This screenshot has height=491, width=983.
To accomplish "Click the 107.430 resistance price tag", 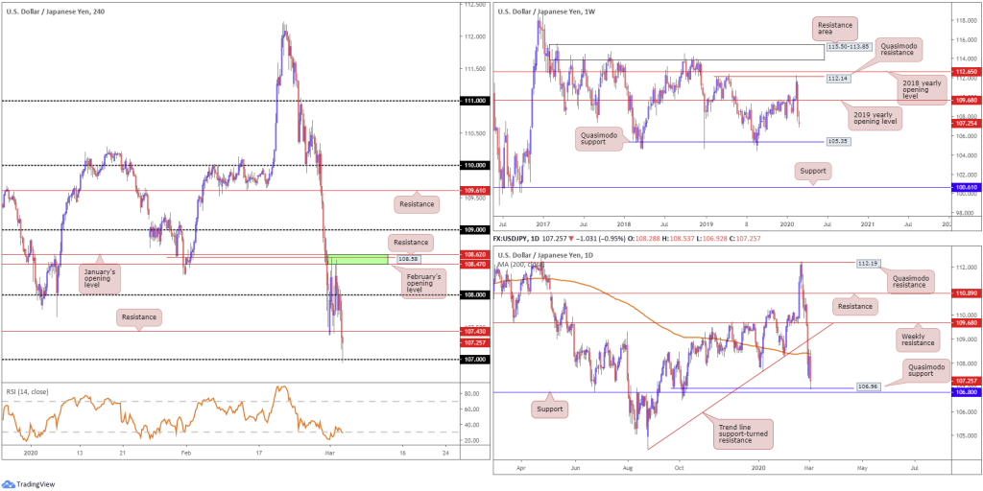I will click(474, 331).
